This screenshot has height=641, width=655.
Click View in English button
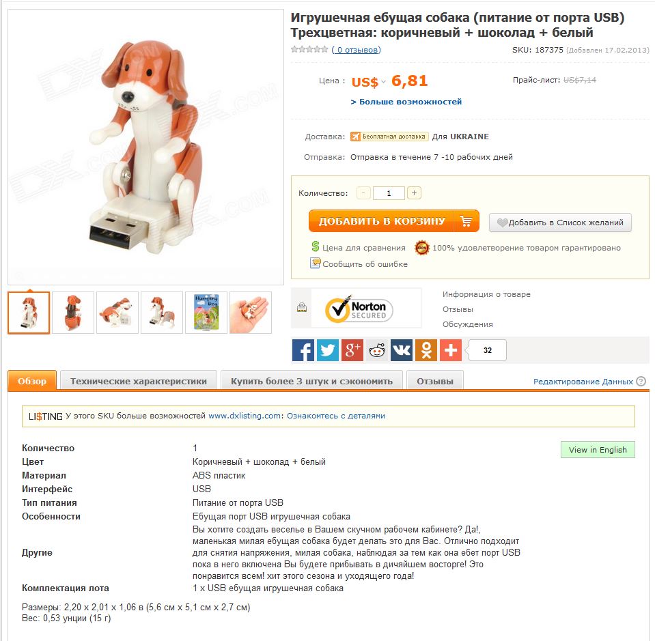(598, 449)
